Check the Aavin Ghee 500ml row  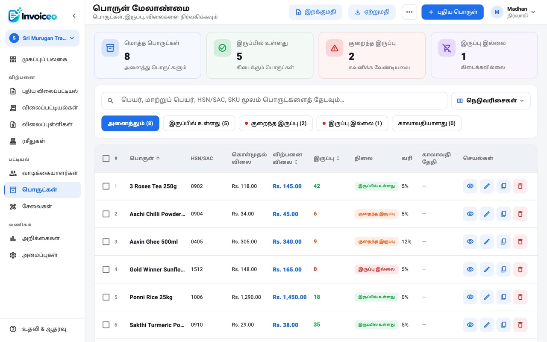tap(106, 242)
